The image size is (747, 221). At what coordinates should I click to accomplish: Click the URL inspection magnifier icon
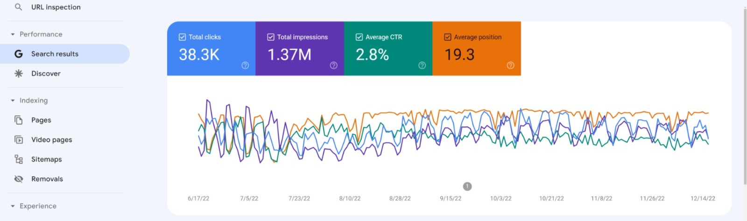point(18,7)
